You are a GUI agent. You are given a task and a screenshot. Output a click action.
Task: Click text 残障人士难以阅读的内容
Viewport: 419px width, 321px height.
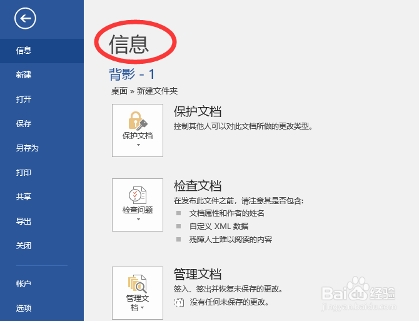point(231,240)
